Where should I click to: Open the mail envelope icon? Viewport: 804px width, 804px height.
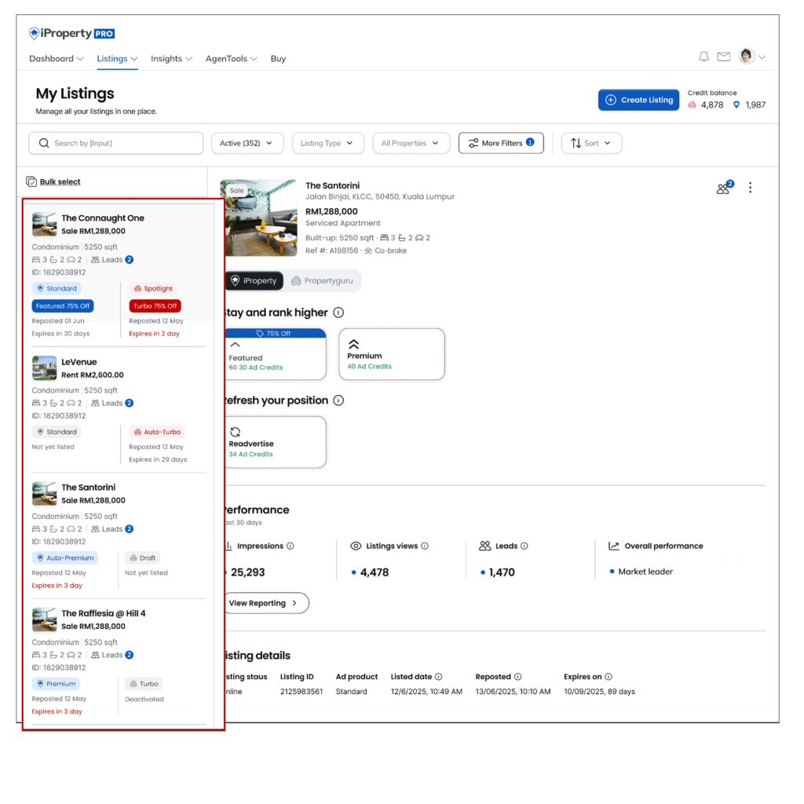pyautogui.click(x=724, y=57)
